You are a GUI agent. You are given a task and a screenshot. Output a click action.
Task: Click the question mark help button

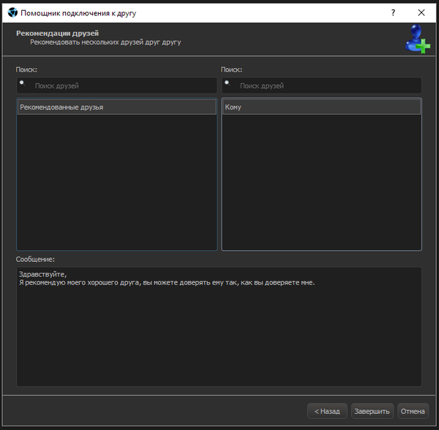[x=393, y=13]
